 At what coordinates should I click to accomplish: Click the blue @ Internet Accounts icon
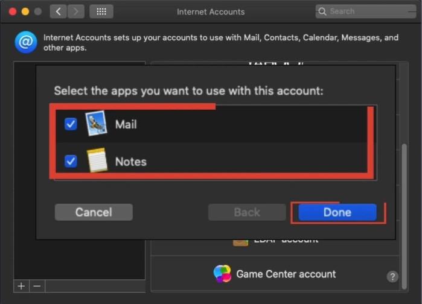pyautogui.click(x=26, y=42)
